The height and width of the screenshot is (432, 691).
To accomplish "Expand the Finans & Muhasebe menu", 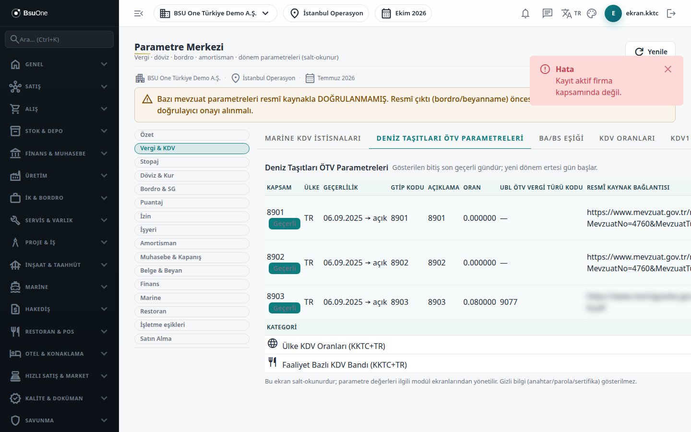I will click(x=60, y=154).
